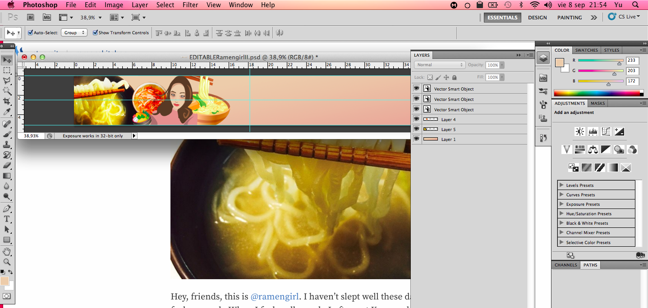Screen dimensions: 648x308
Task: Open the Screen Mode dropdown
Action: (x=138, y=18)
